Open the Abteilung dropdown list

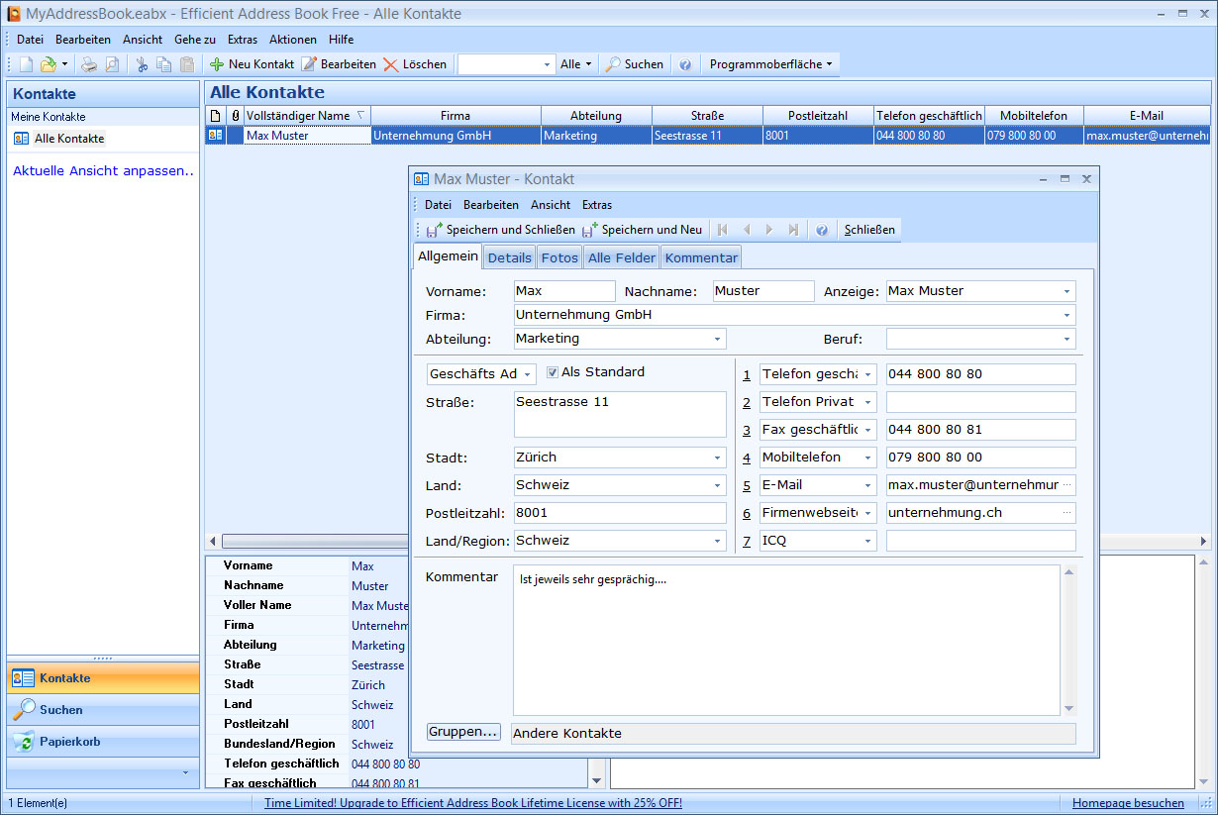(x=717, y=340)
